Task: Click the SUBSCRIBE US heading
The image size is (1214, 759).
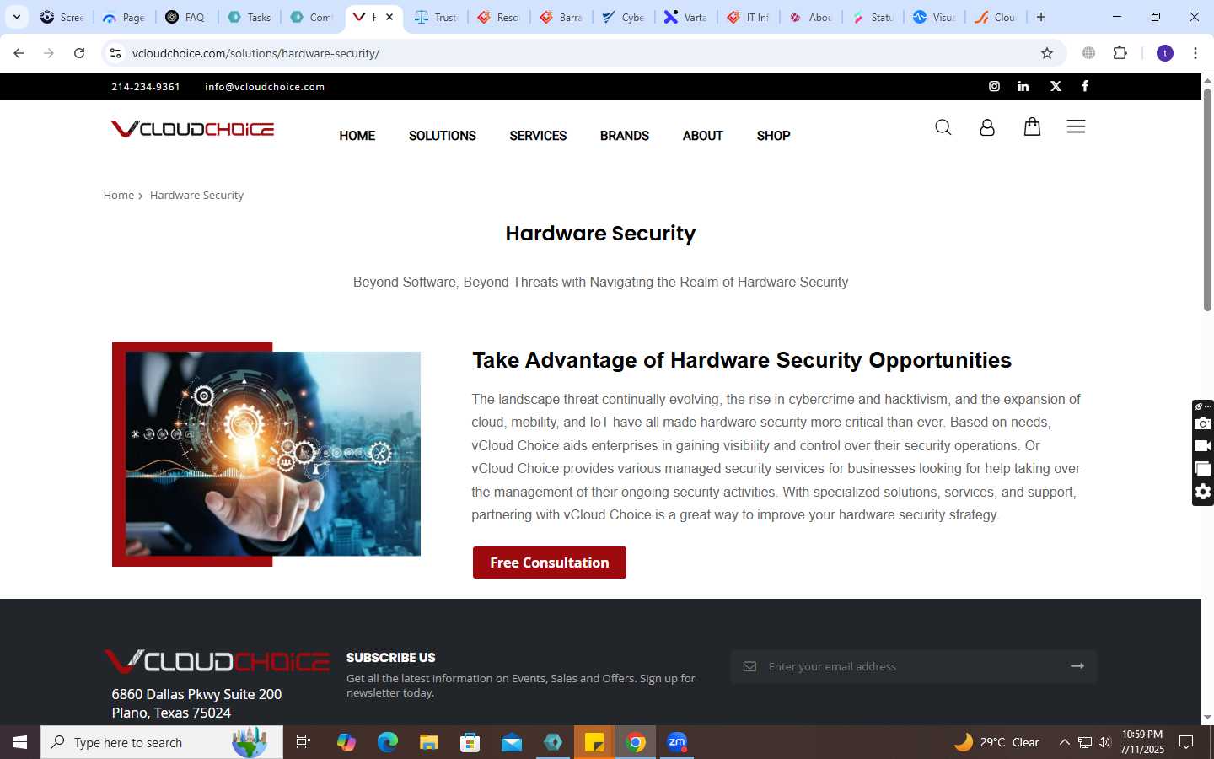Action: [391, 658]
